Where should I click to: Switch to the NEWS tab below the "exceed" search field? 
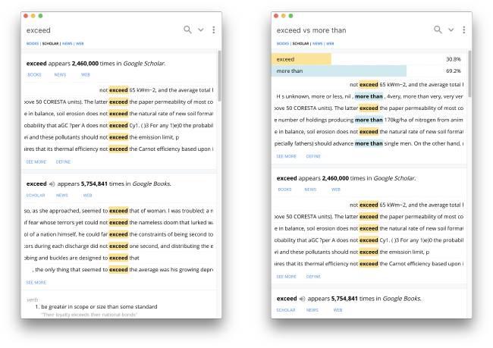pyautogui.click(x=68, y=44)
